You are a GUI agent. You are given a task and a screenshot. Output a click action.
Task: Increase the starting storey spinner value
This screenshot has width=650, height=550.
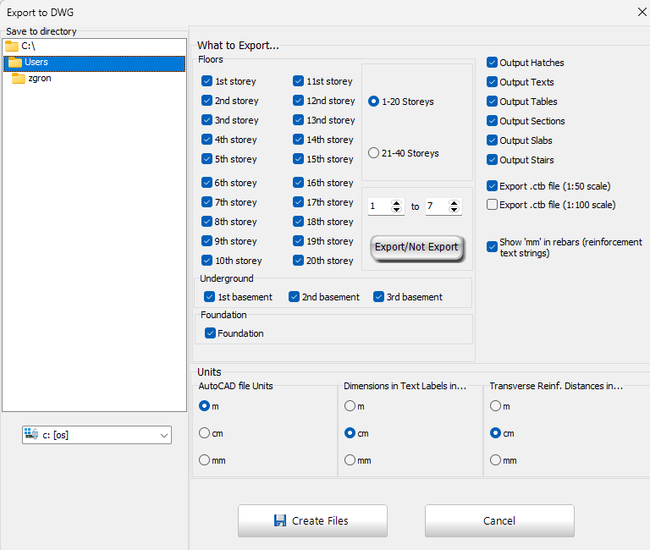click(x=398, y=202)
